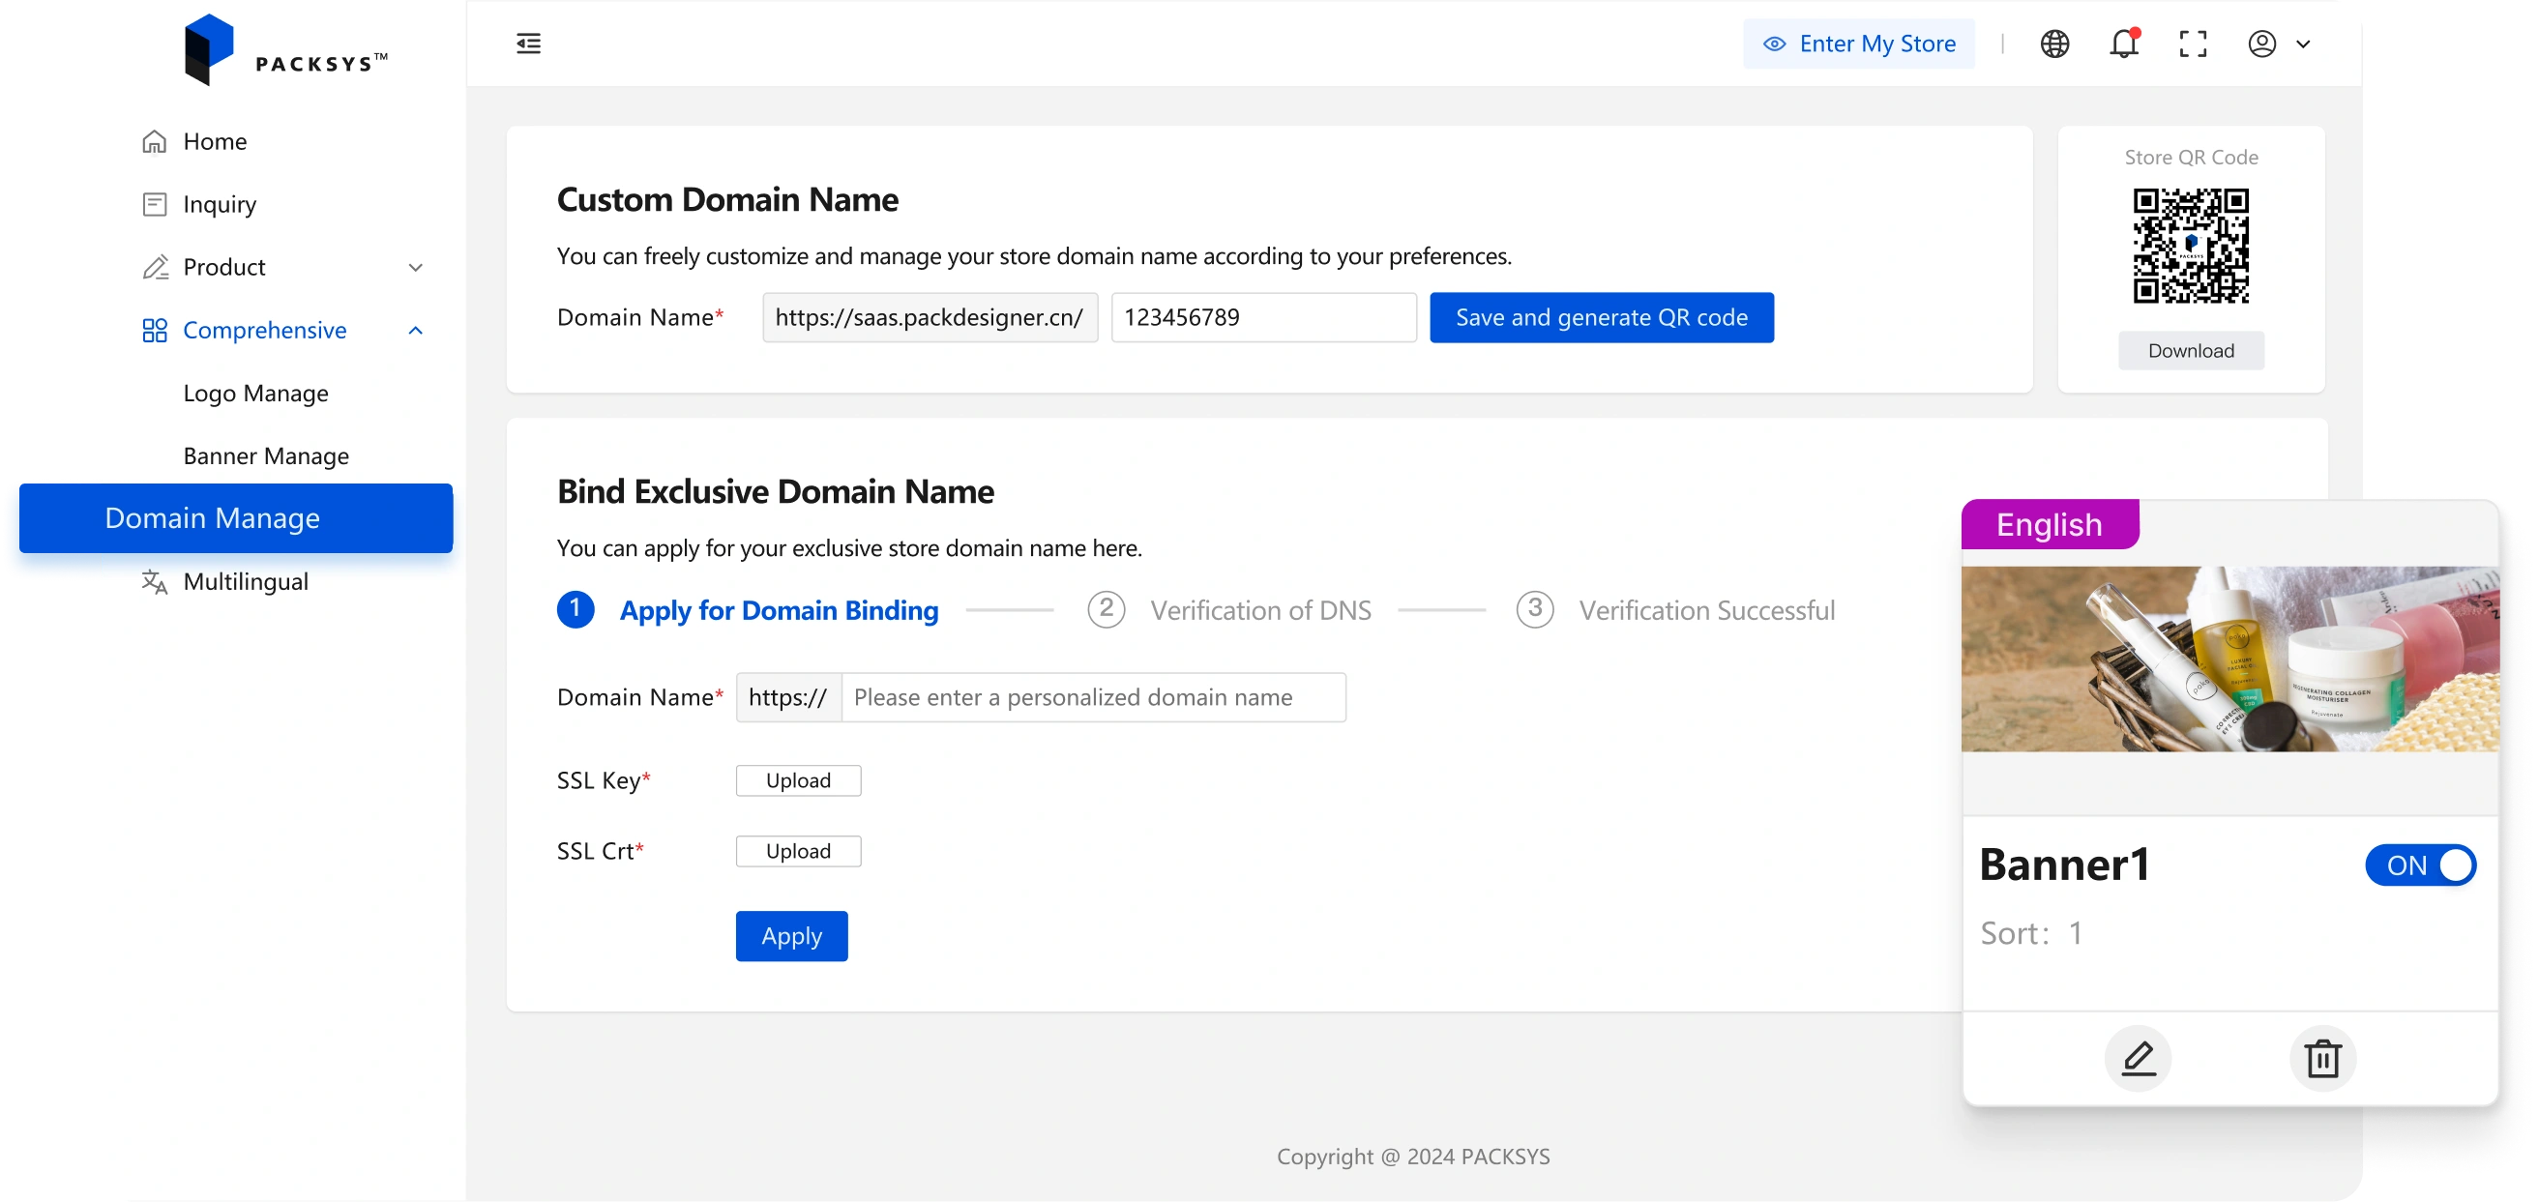Image resolution: width=2539 pixels, height=1202 pixels.
Task: Click the Enter My Store link
Action: [1858, 44]
